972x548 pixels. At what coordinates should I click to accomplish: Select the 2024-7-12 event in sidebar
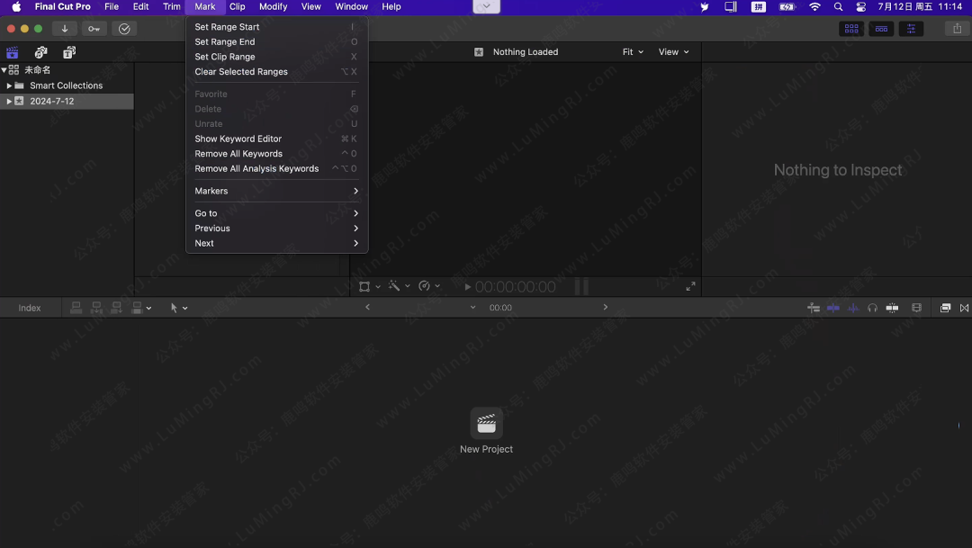click(52, 102)
